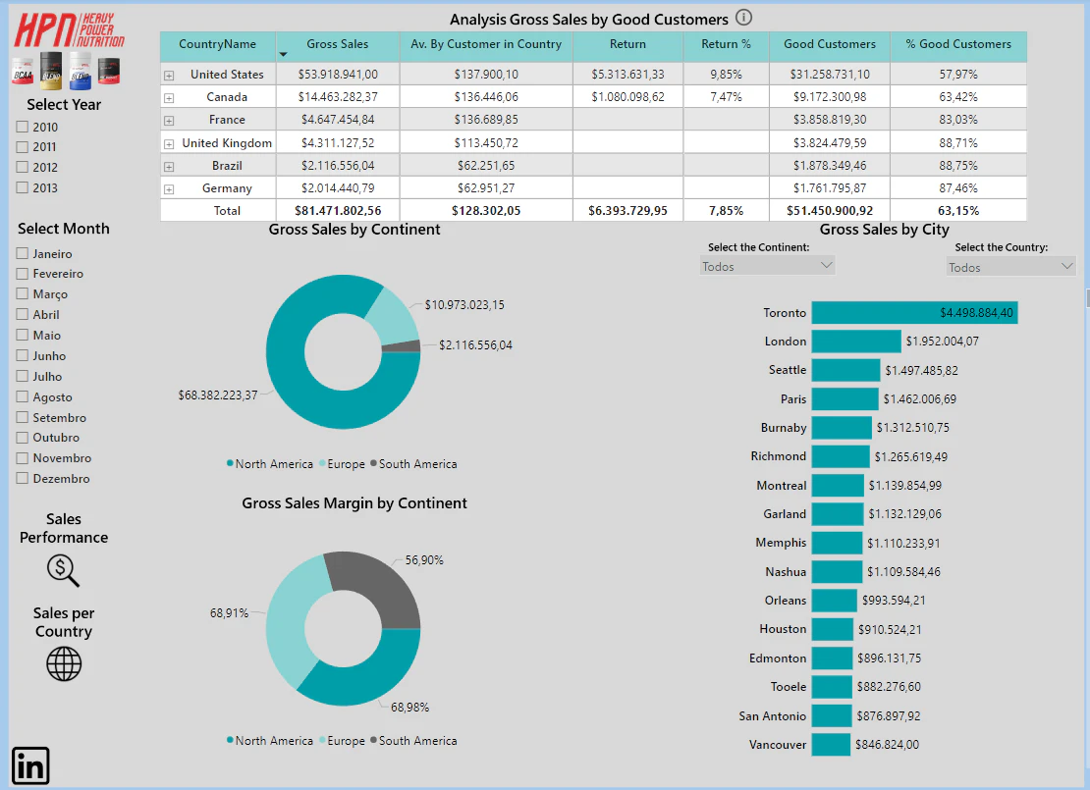The image size is (1090, 790).
Task: Select the Maio month checkbox
Action: coord(23,335)
